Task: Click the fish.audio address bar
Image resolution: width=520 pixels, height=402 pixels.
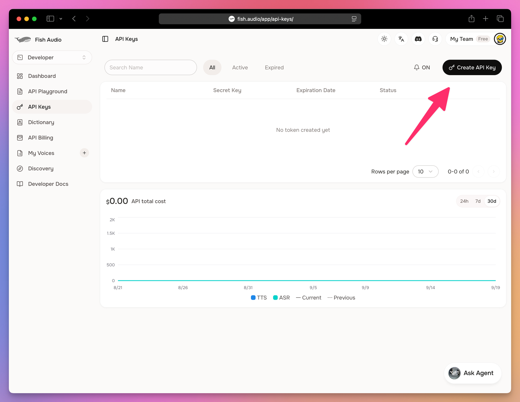Action: [x=260, y=19]
